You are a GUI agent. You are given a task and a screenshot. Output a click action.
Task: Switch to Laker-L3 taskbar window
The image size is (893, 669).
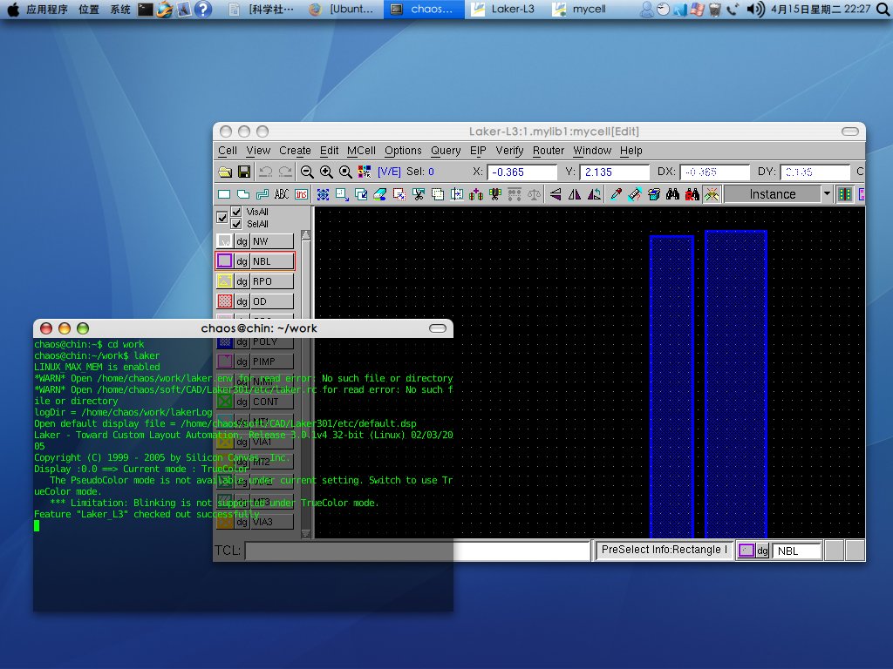tap(503, 9)
